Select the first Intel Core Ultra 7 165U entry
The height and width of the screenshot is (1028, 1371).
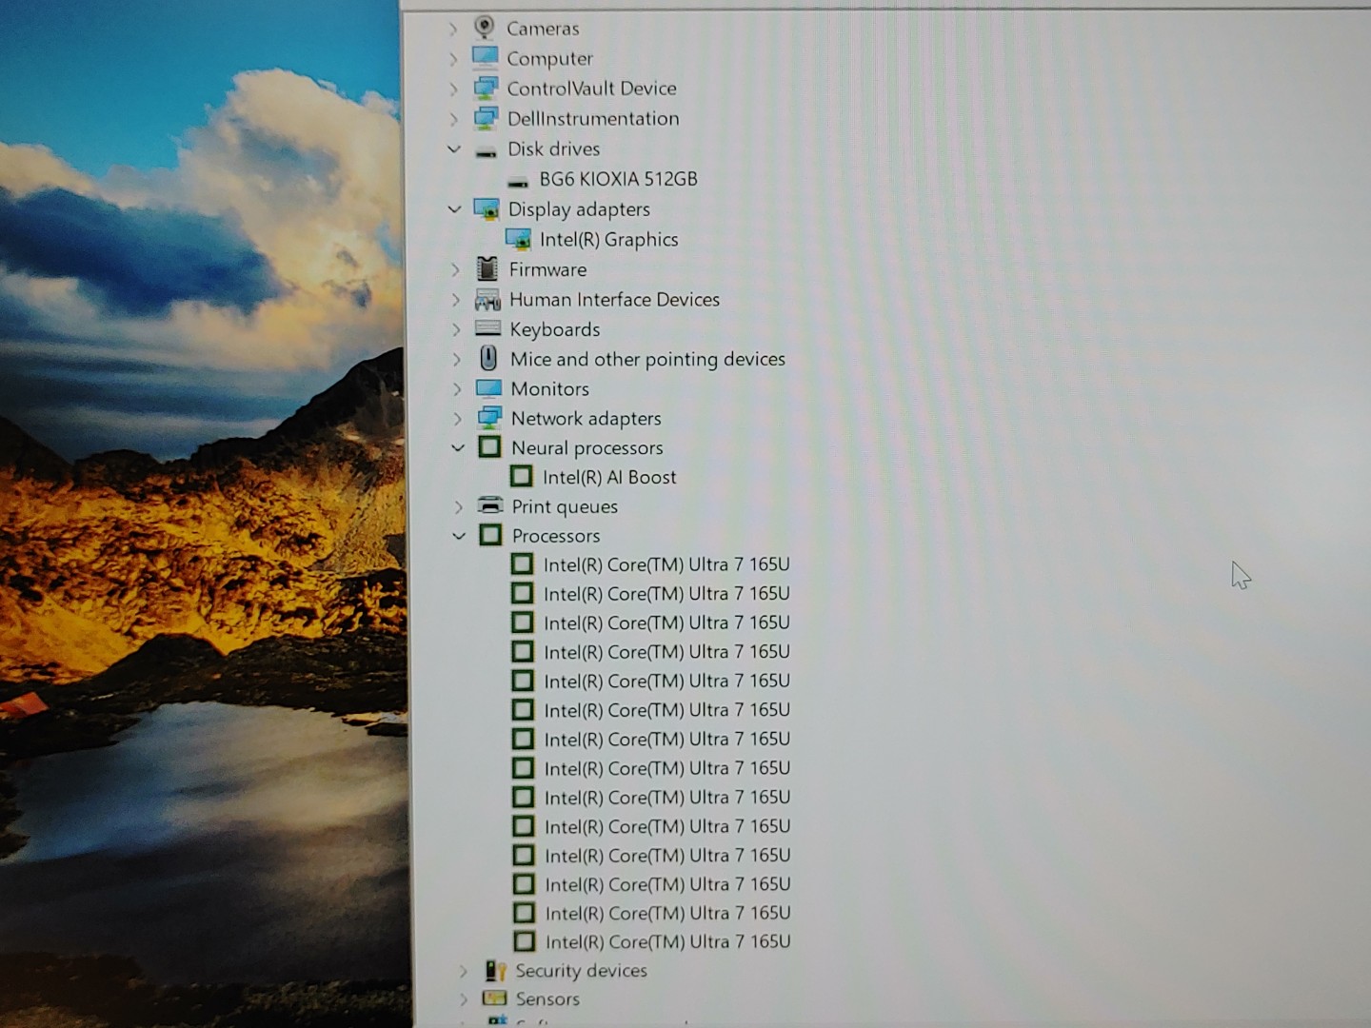click(666, 564)
